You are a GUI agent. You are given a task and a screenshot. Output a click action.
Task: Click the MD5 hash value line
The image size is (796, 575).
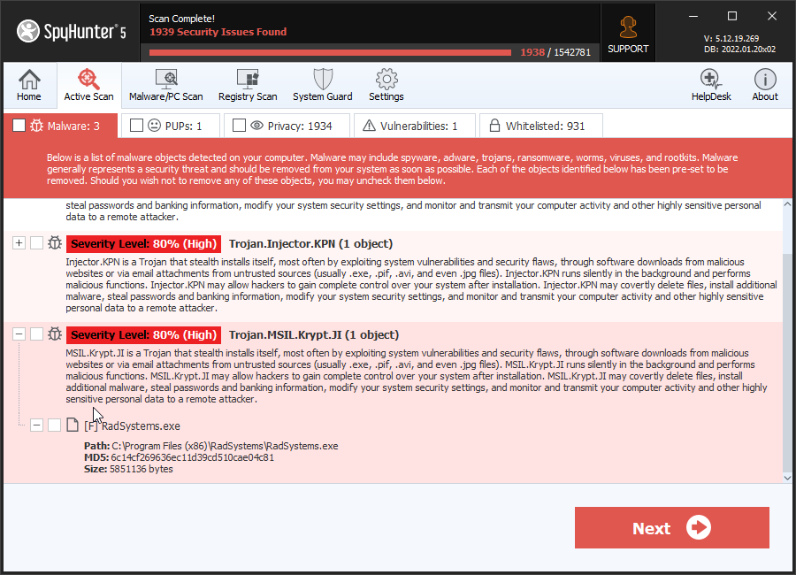pyautogui.click(x=179, y=457)
